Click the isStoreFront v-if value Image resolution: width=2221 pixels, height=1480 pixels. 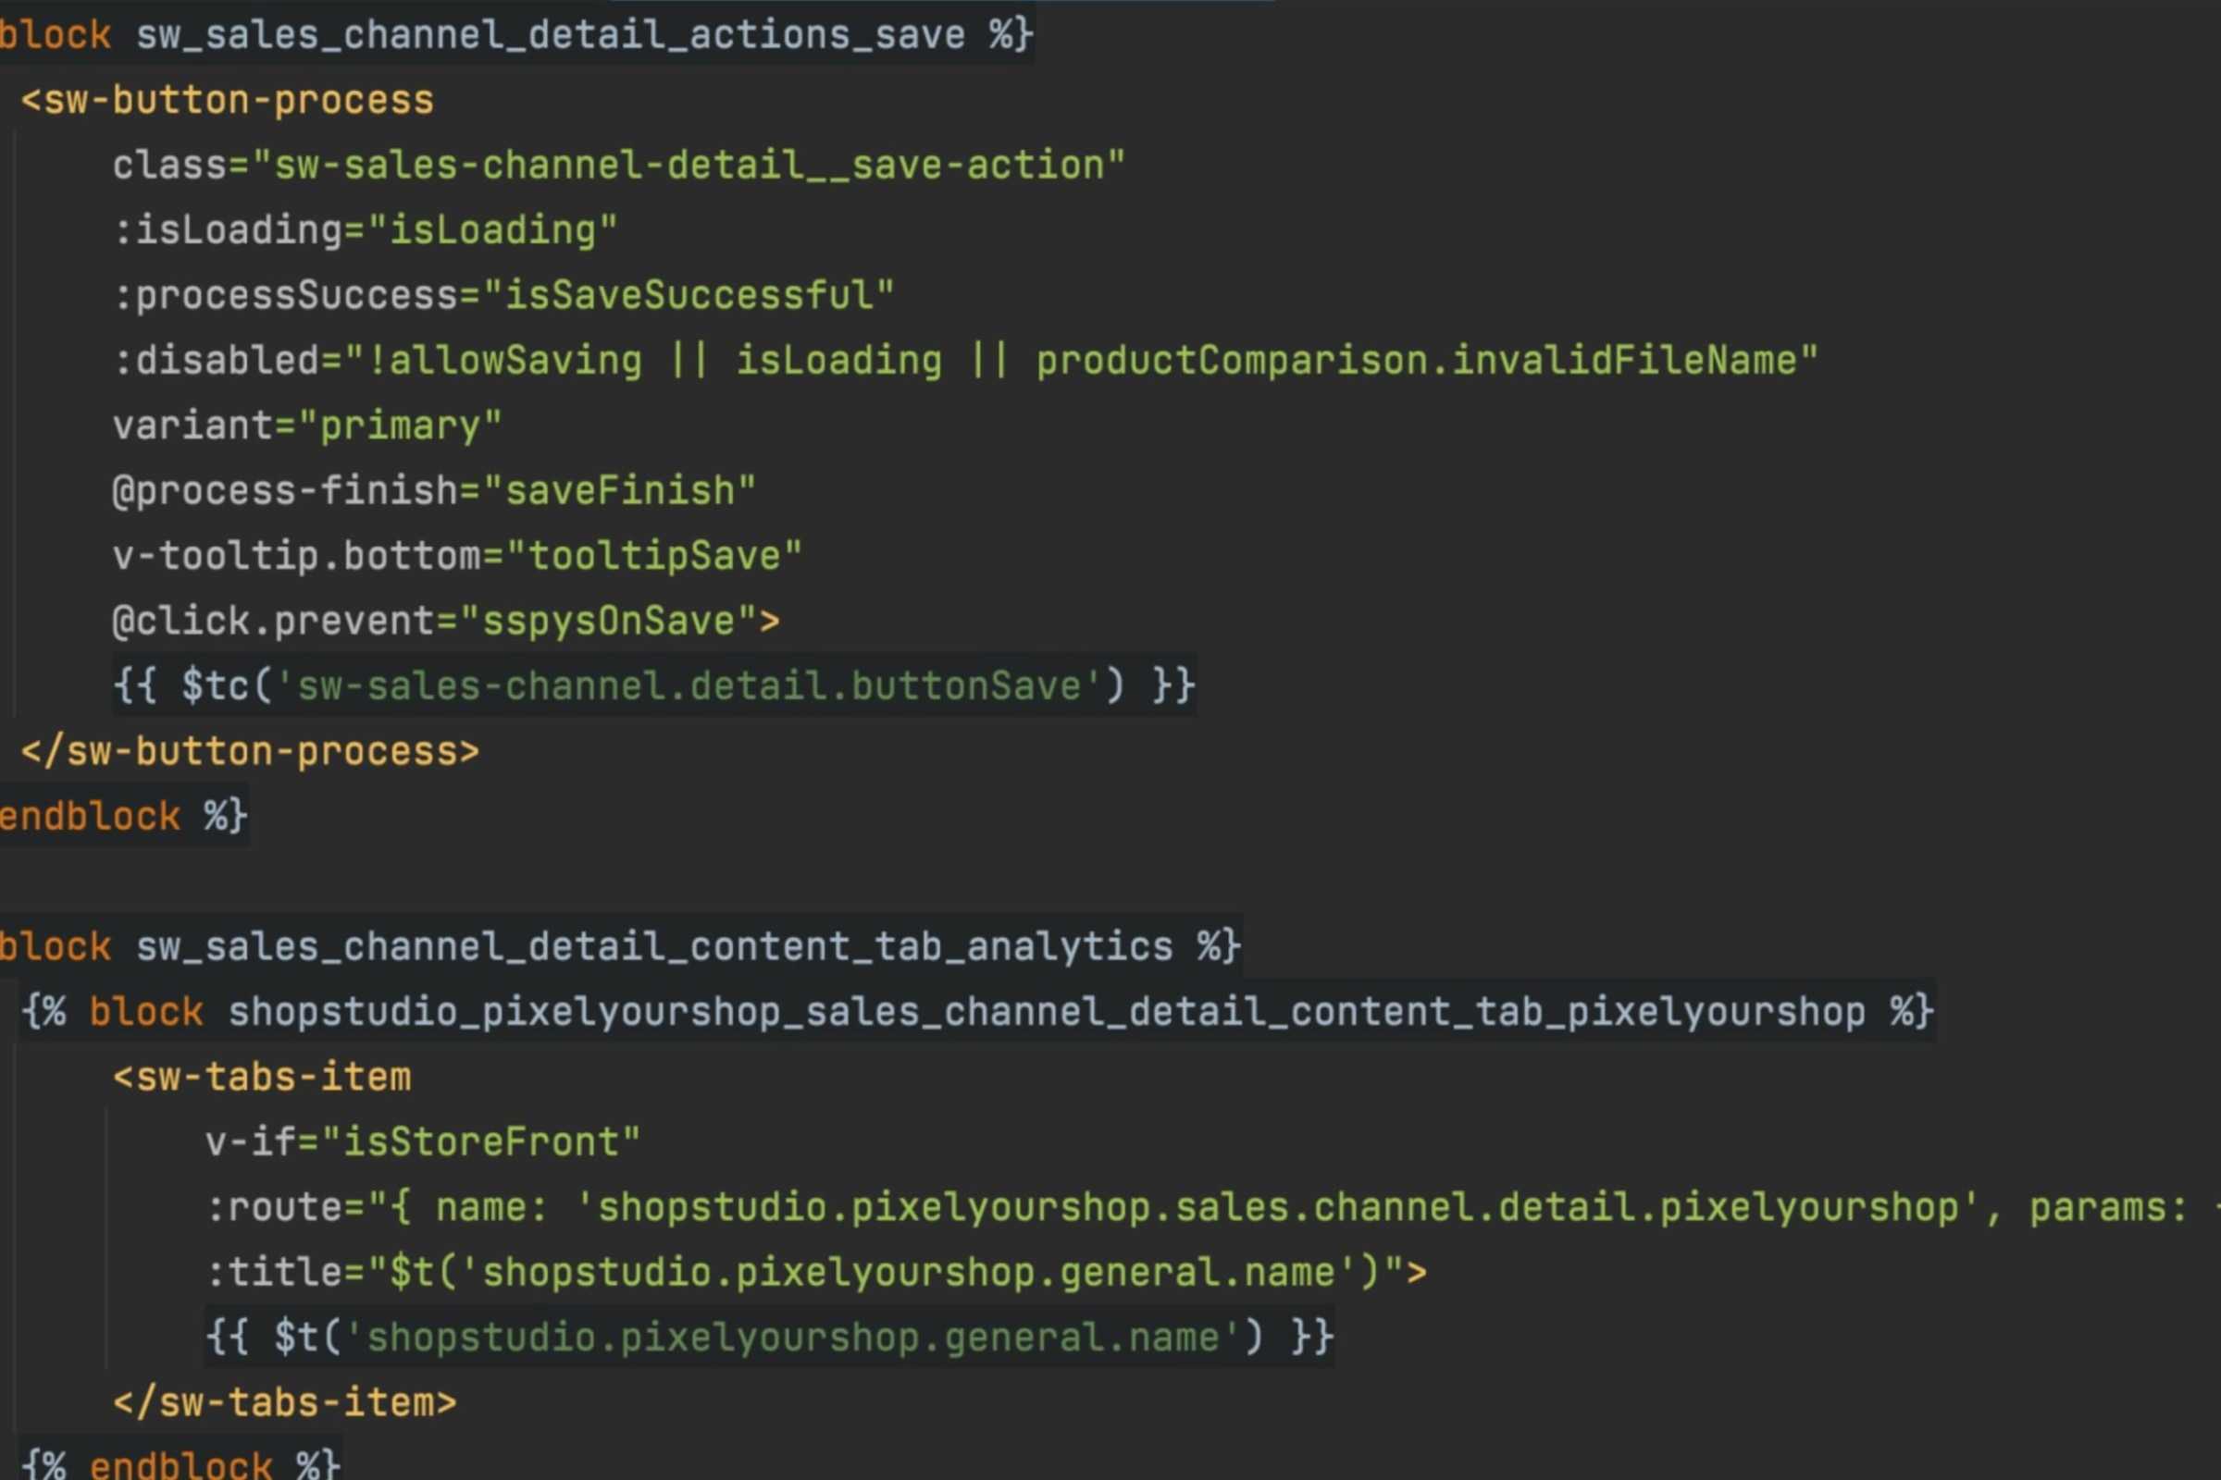coord(480,1142)
